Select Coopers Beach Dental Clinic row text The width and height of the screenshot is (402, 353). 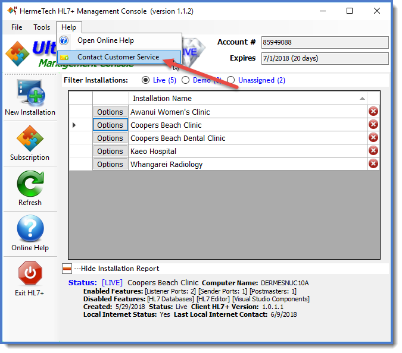[x=178, y=138]
